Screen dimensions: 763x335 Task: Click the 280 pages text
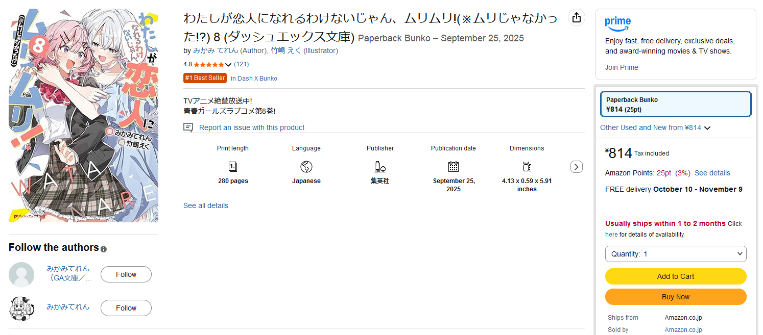coord(233,181)
